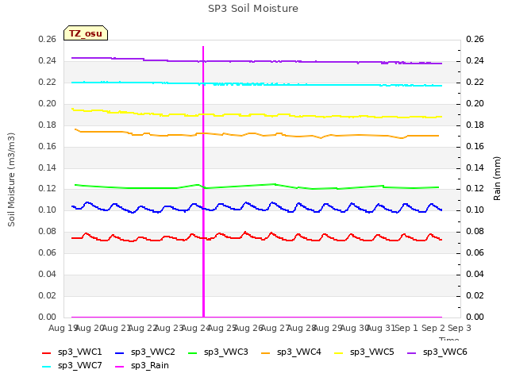The height and width of the screenshot is (381, 508).
Task: Toggle the sp3_VWC4 legend entry
Action: pos(291,352)
